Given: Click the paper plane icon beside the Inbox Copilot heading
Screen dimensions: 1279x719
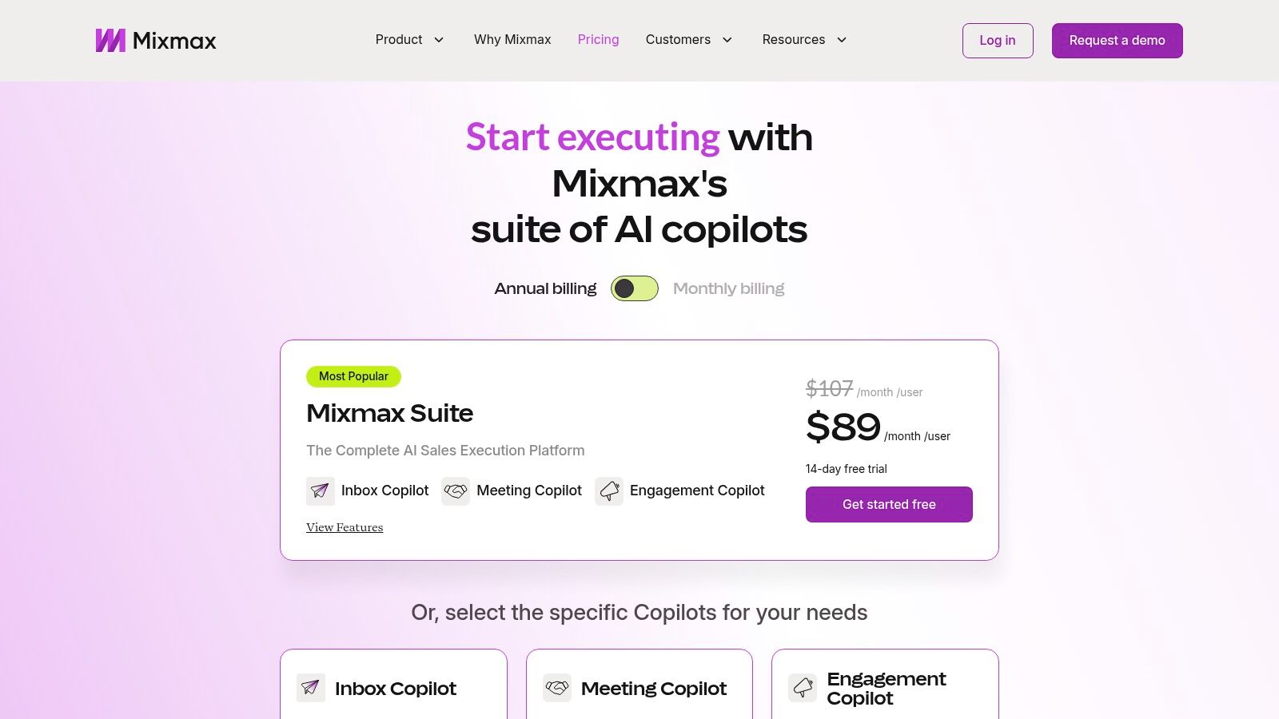Looking at the screenshot, I should [x=311, y=688].
